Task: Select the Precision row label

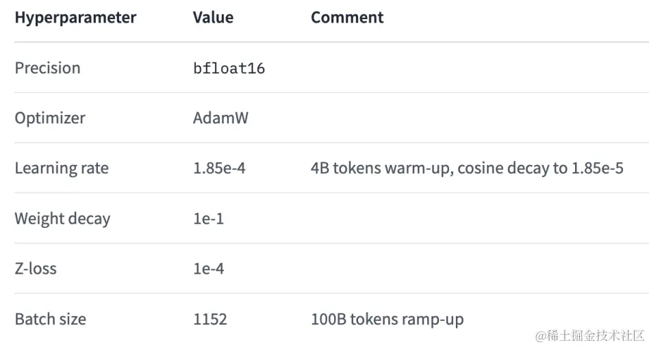Action: [x=48, y=68]
